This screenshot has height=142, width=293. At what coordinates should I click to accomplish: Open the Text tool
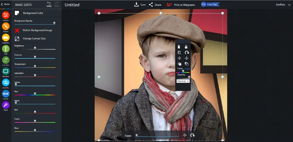[6, 49]
